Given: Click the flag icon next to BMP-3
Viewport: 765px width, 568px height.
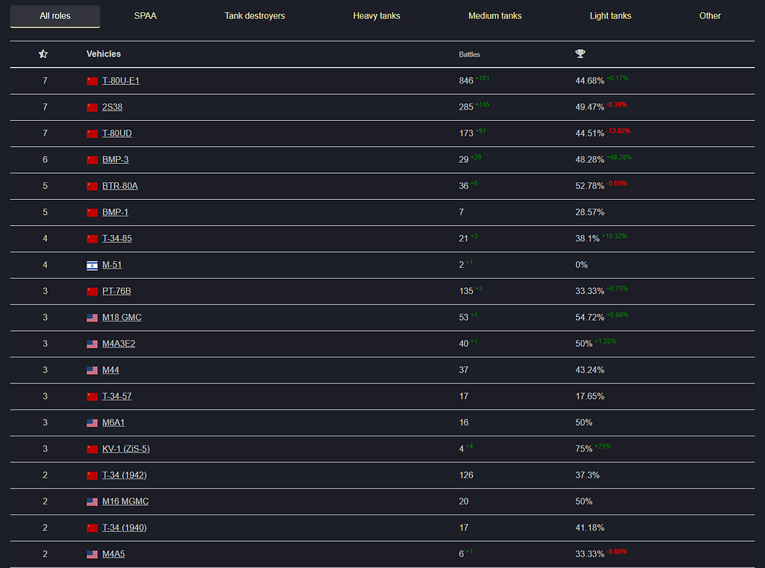Looking at the screenshot, I should pos(93,160).
